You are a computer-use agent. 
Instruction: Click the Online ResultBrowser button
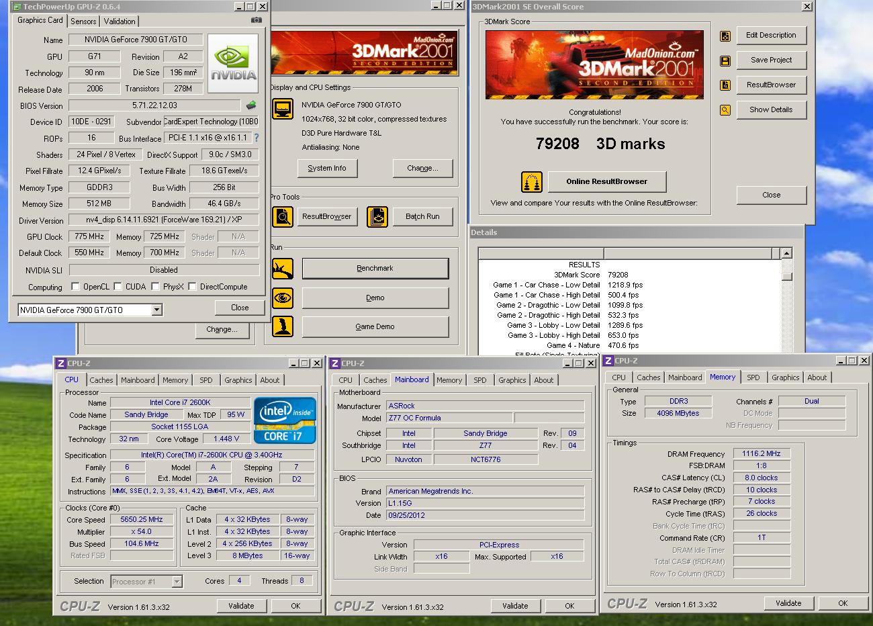(607, 181)
